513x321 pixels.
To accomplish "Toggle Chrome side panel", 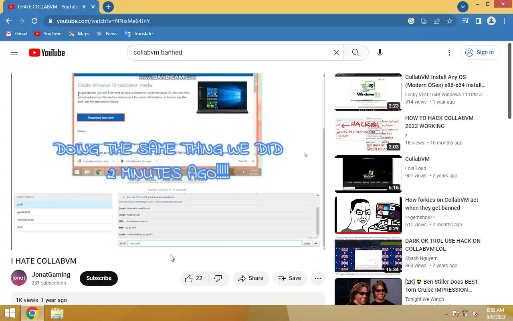I will 478,21.
